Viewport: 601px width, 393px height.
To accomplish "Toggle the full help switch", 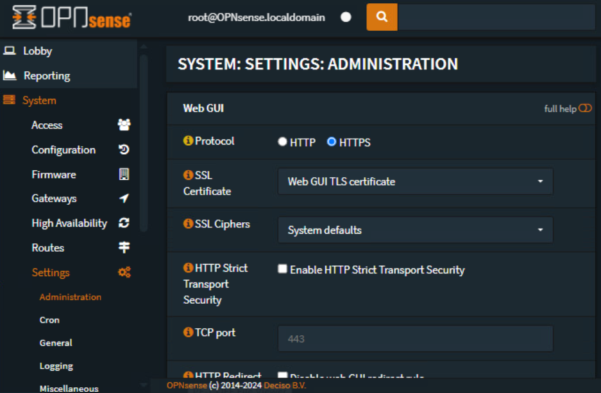I will [x=585, y=109].
